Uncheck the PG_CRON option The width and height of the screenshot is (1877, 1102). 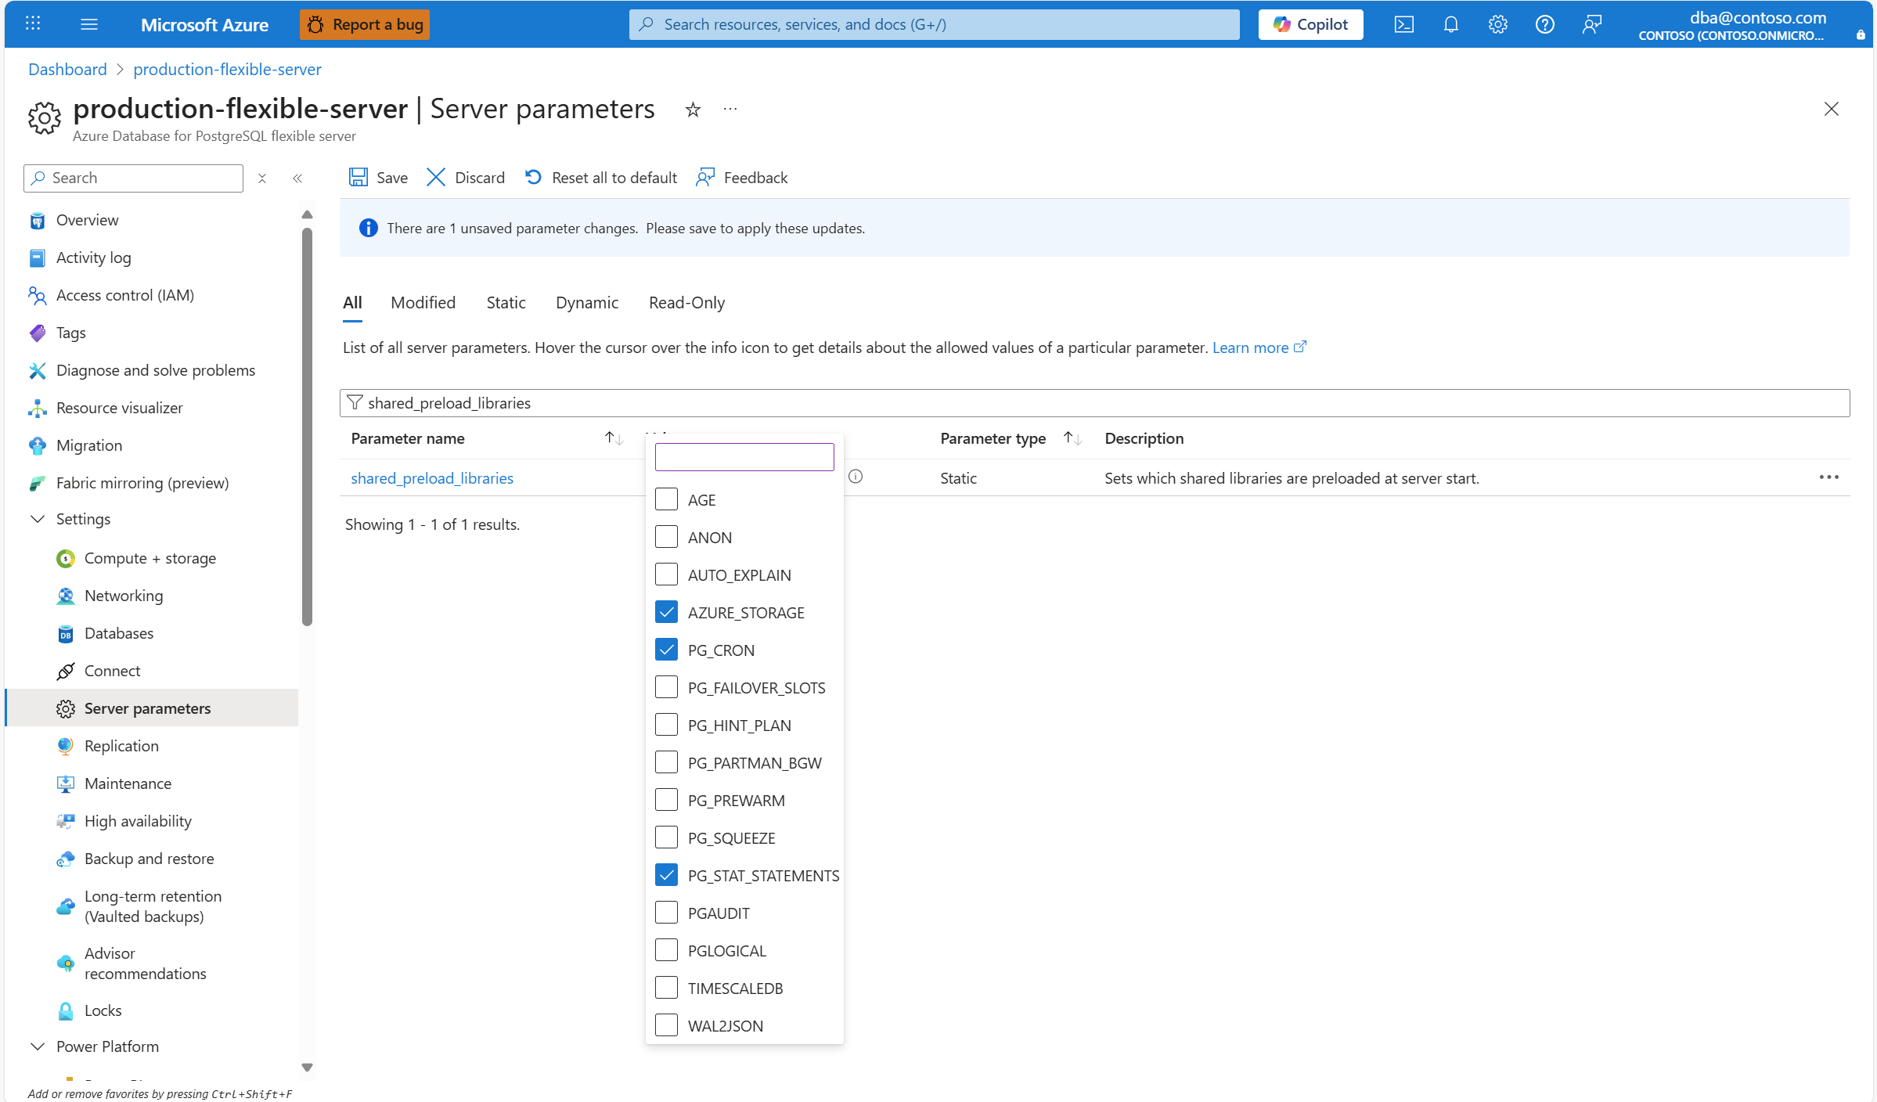[666, 650]
